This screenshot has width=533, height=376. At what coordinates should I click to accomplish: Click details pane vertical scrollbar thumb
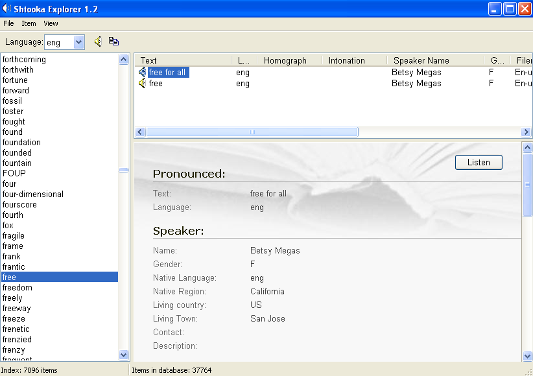coord(527,185)
